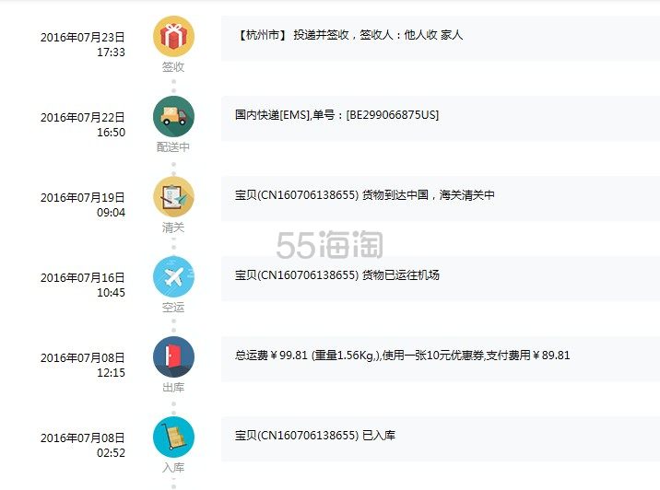660x490 pixels.
Task: Click the airplane 空运 icon
Action: 173,276
